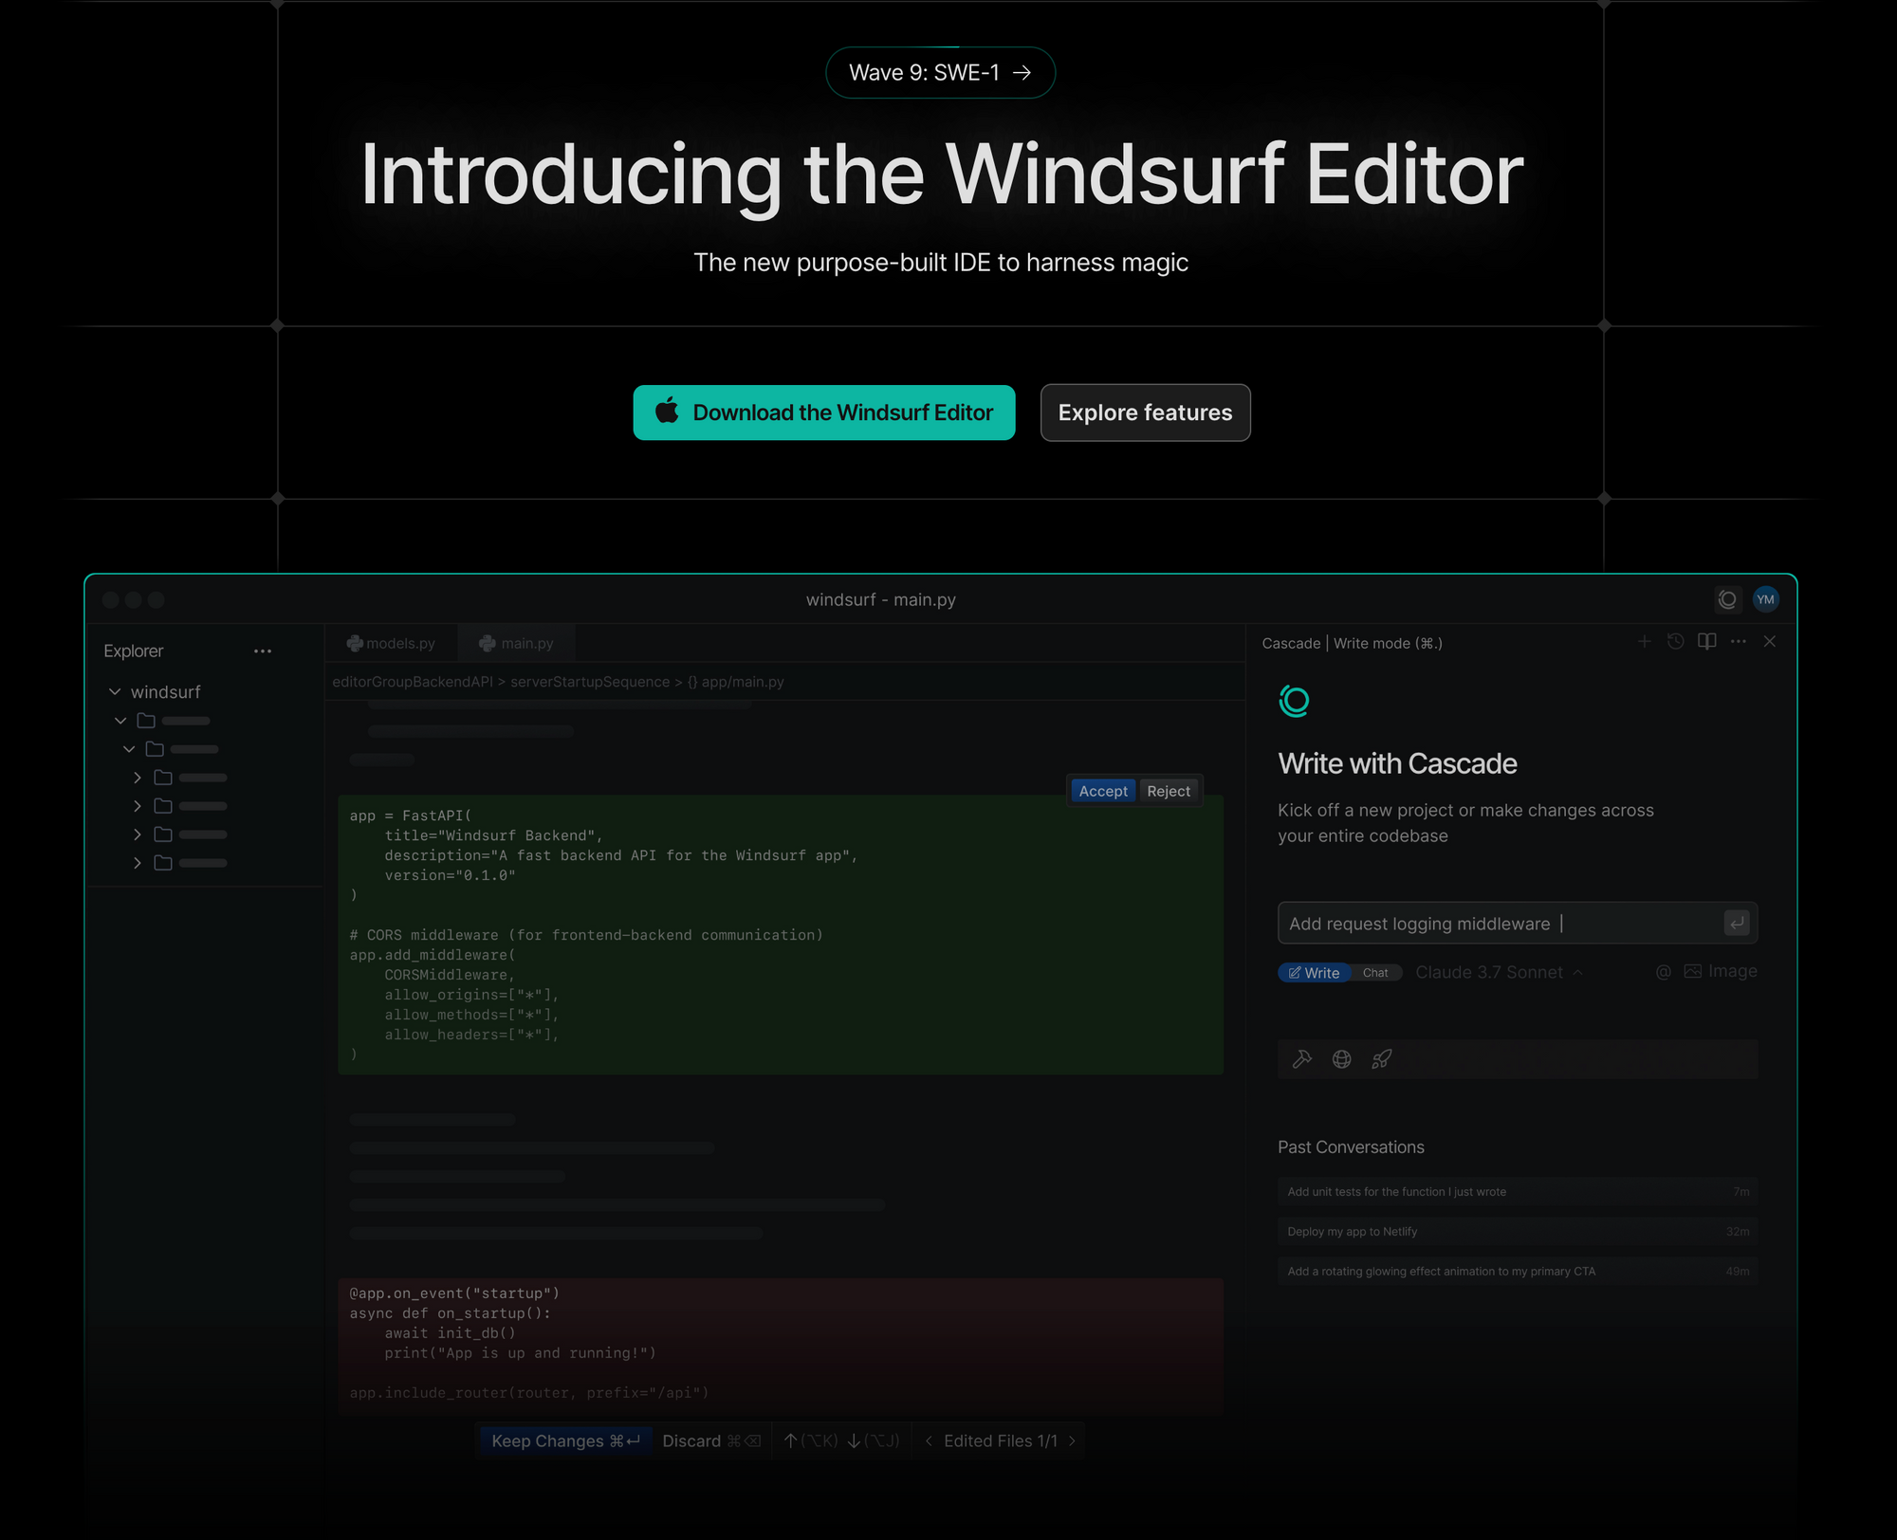Open the Wave 9: SWE-1 announcement
1897x1540 pixels.
[x=940, y=73]
